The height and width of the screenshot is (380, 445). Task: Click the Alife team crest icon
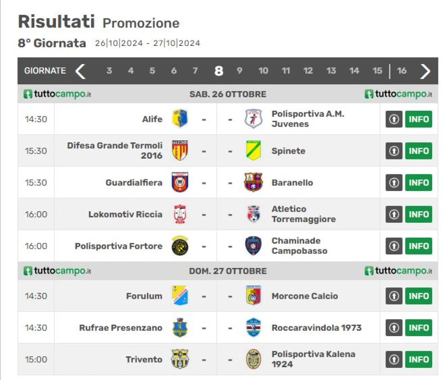point(180,119)
